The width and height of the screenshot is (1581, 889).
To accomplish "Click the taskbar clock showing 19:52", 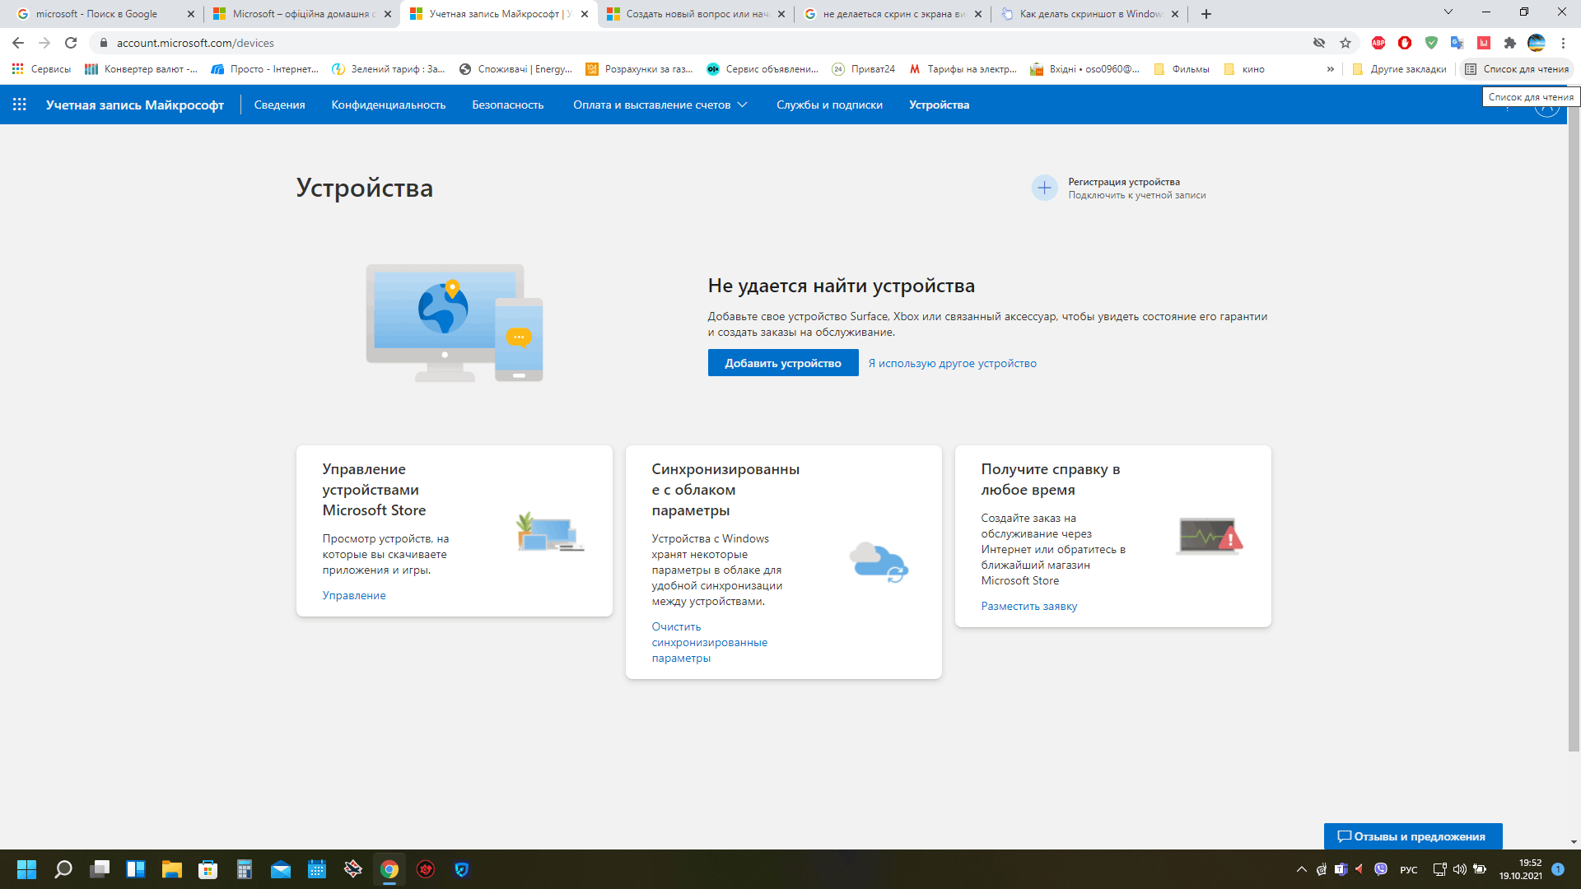I will coord(1521,869).
